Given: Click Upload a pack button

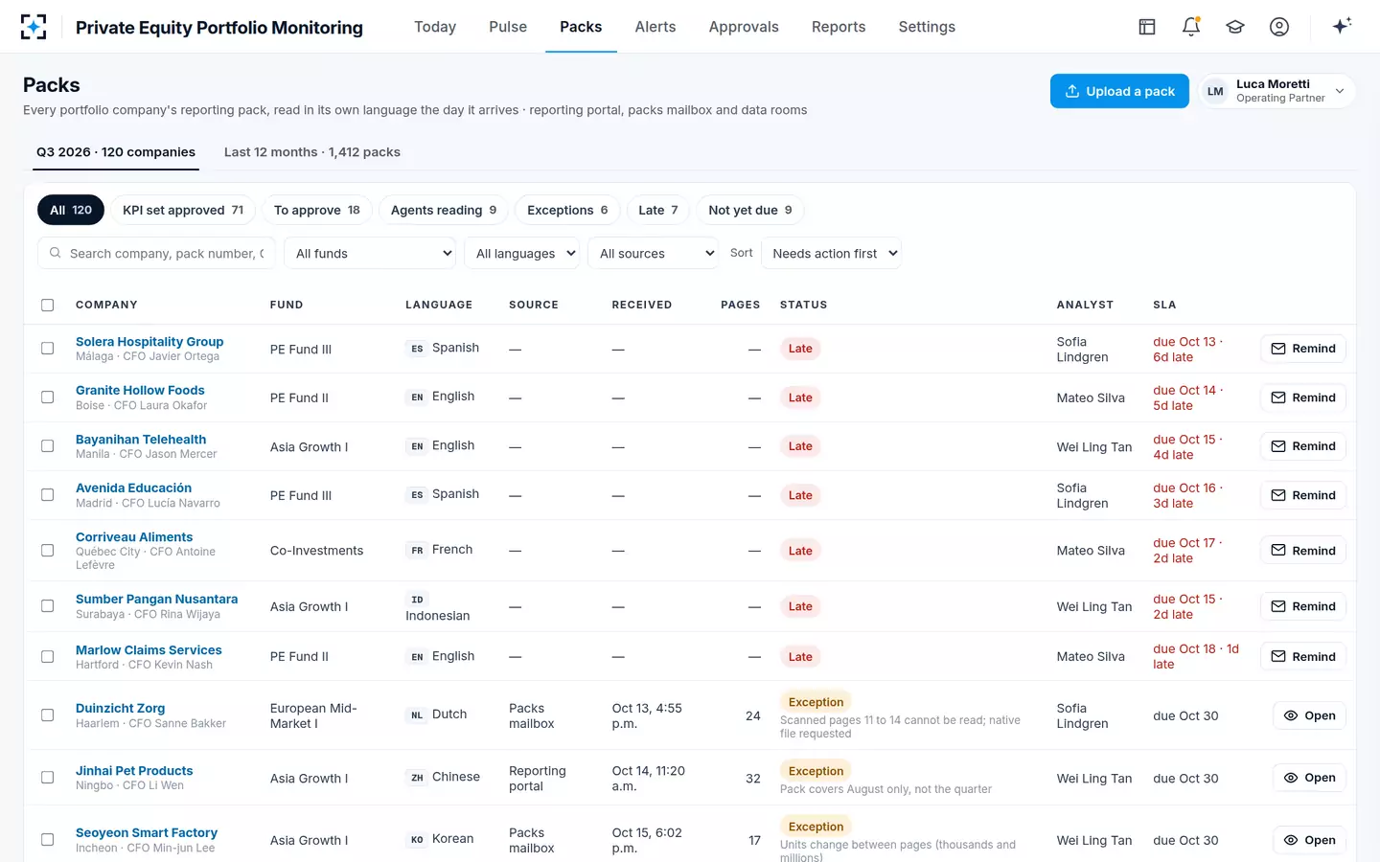Looking at the screenshot, I should tap(1119, 91).
